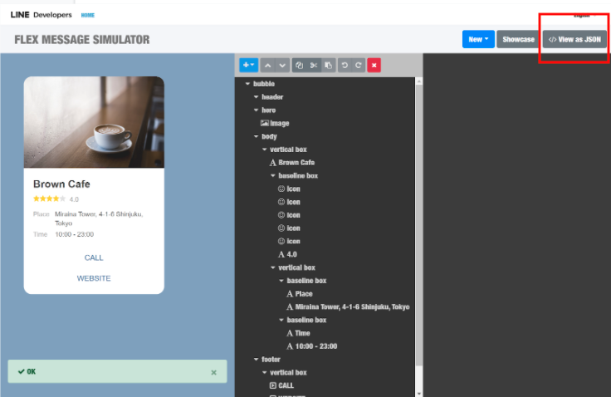
Task: Click the scissors cut icon
Action: [x=314, y=65]
